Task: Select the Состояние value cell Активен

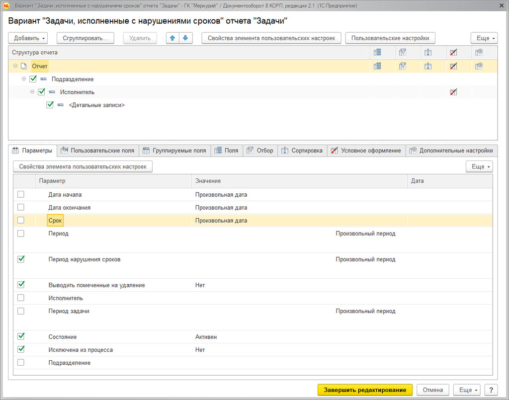Action: pos(206,337)
